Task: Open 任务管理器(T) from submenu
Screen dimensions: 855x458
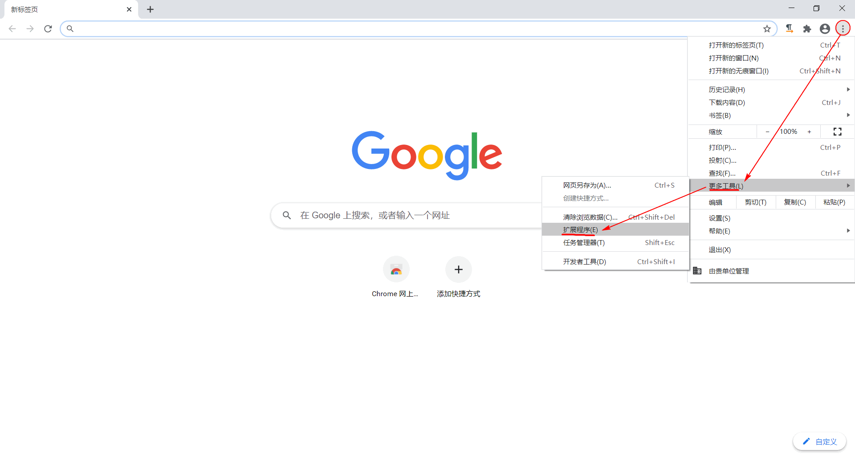Action: tap(615, 243)
